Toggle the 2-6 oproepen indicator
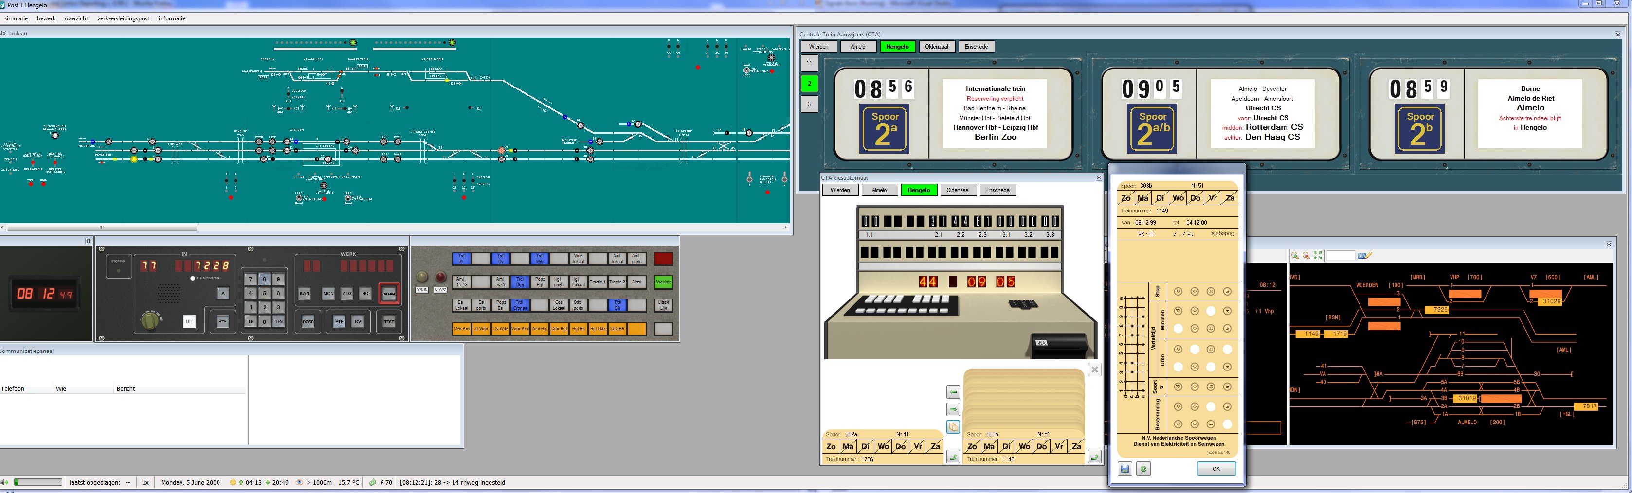 (x=193, y=279)
